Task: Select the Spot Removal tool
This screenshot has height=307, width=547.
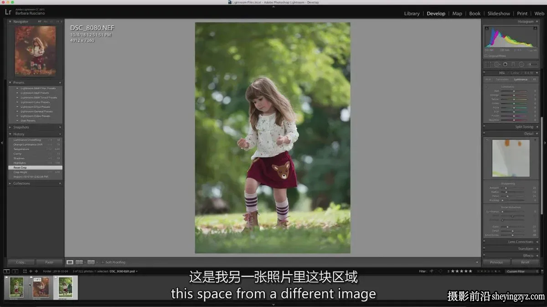Action: (x=497, y=64)
